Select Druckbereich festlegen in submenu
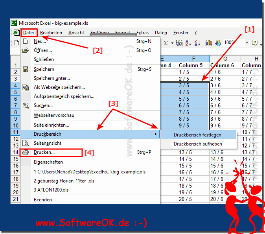This screenshot has height=234, width=265. (x=199, y=135)
